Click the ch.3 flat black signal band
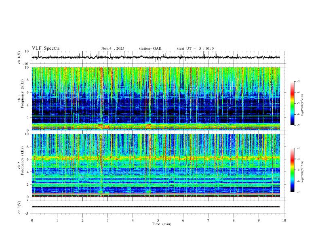Screen dimensions: 320x247 tap(156, 207)
